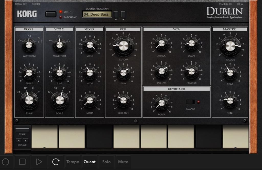The image size is (262, 170).
Task: Toggle the Mute button
Action: click(x=123, y=162)
